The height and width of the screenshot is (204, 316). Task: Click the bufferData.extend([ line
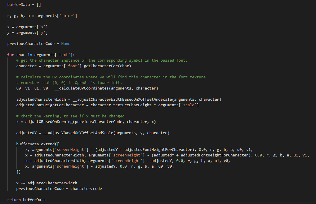pyautogui.click(x=38, y=144)
